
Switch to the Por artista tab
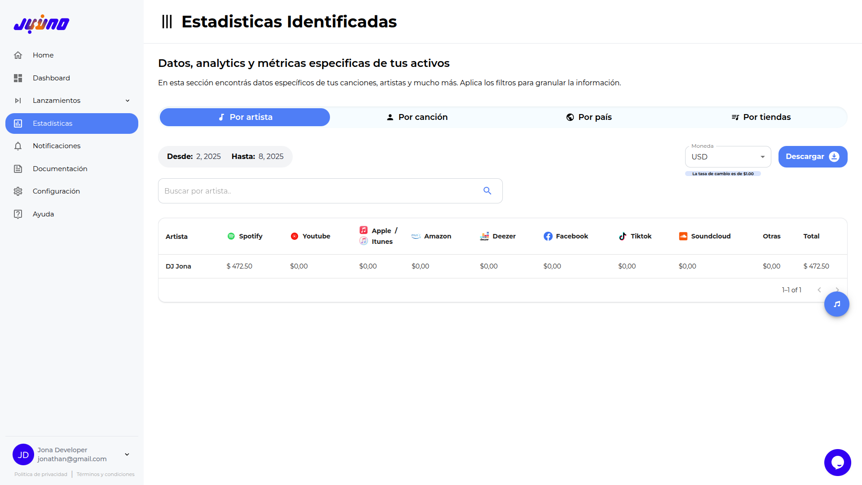[245, 117]
